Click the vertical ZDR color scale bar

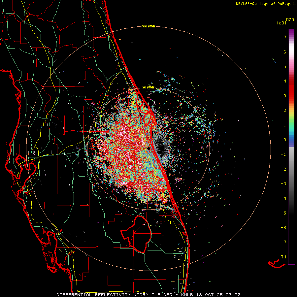(x=291, y=147)
